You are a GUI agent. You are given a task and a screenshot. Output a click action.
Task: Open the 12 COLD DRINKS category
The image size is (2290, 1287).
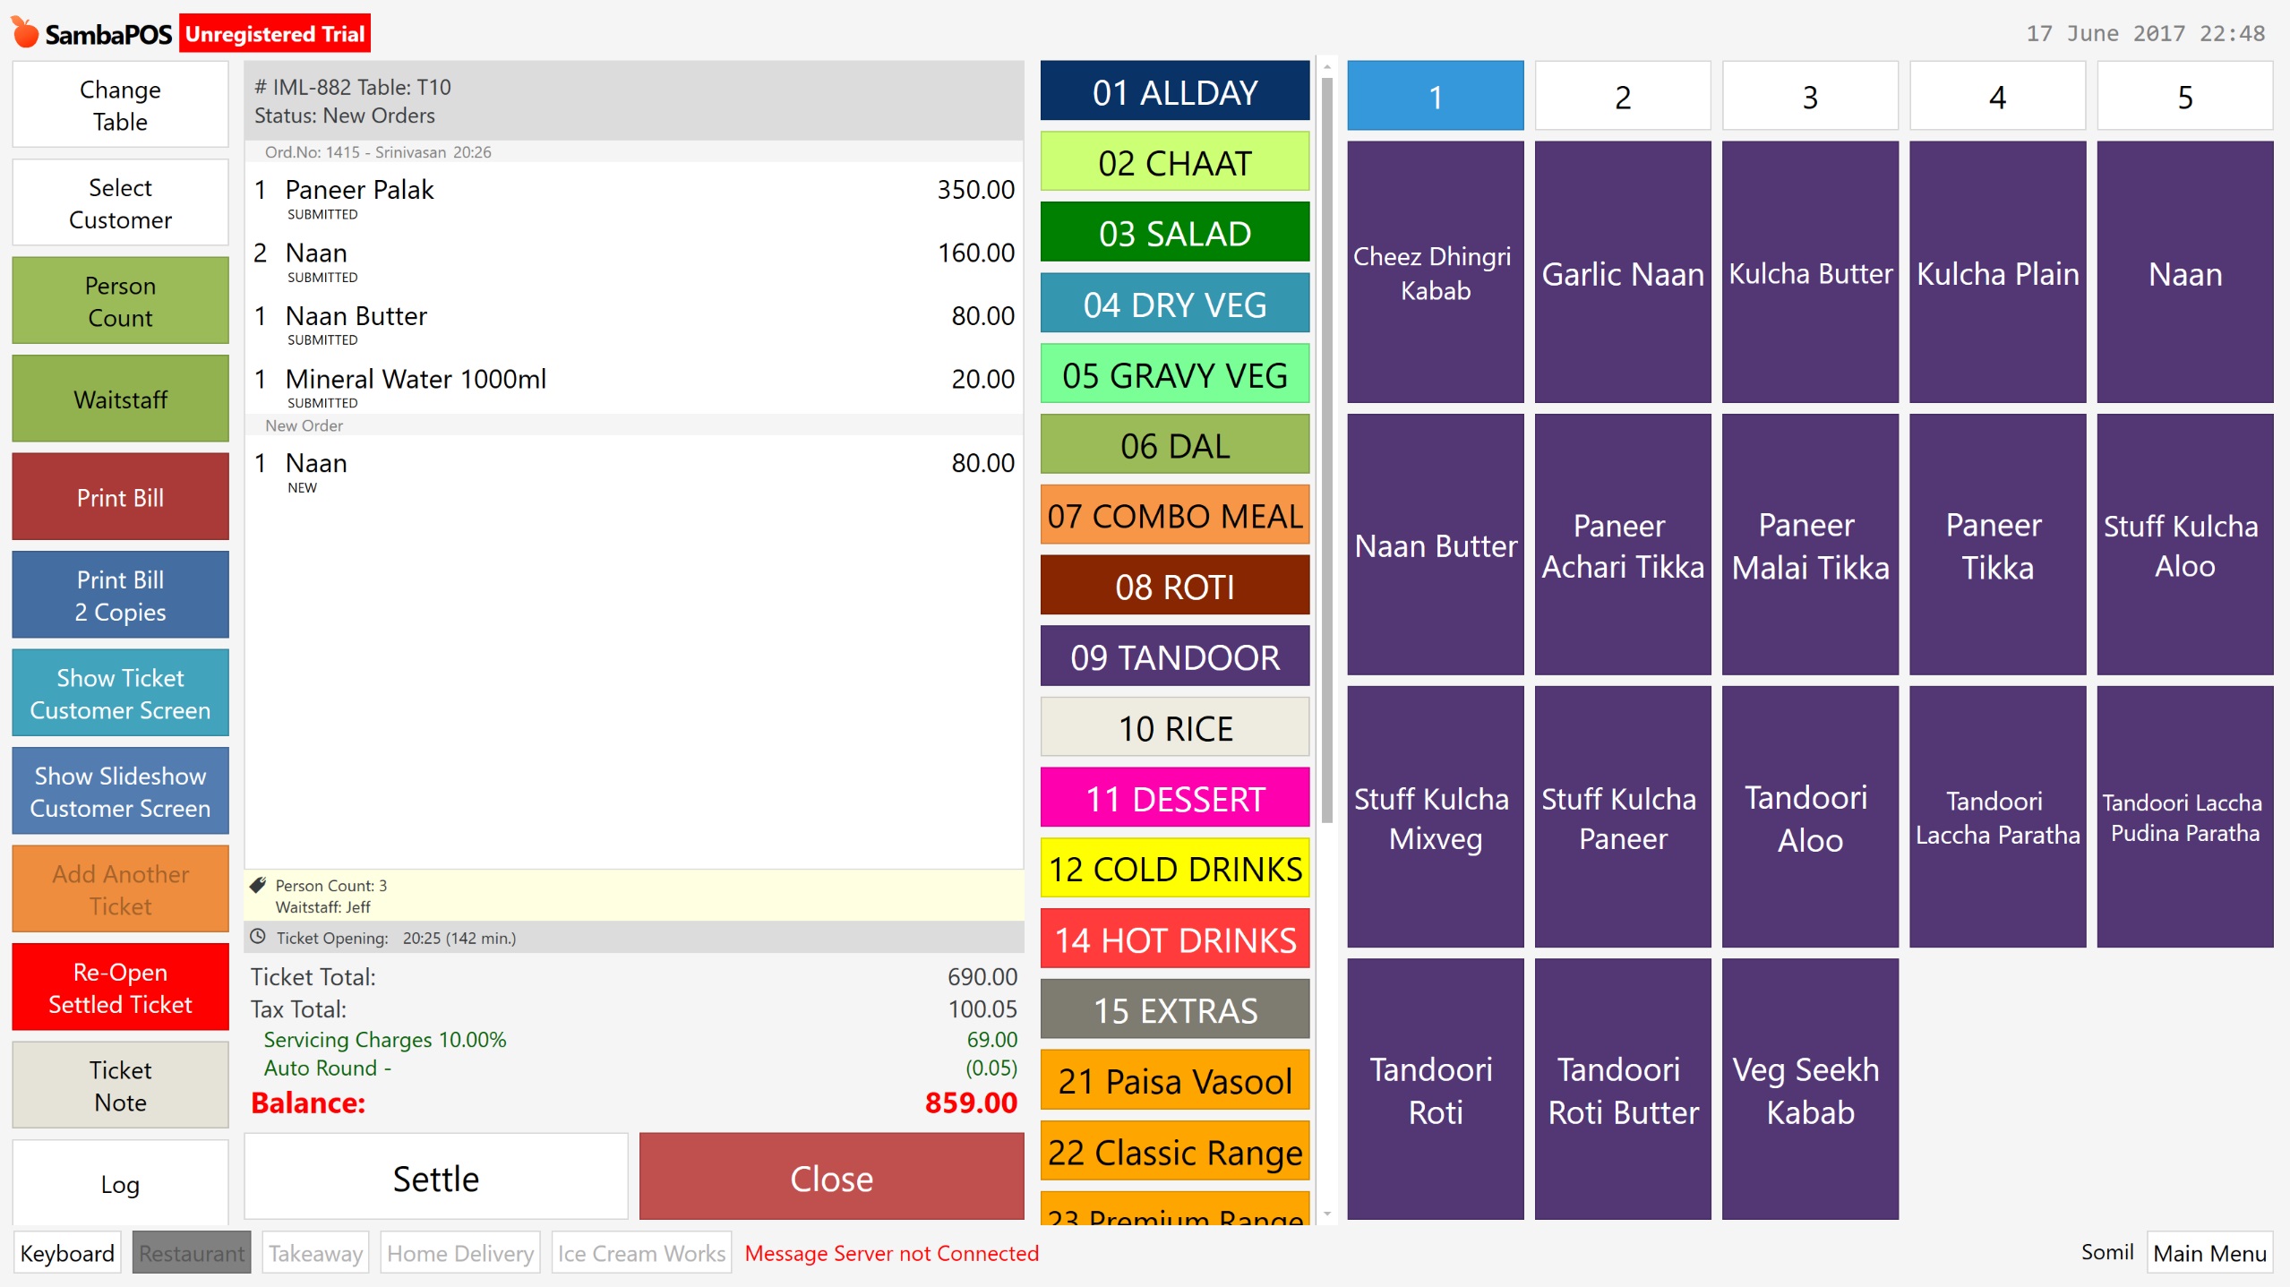click(1173, 868)
